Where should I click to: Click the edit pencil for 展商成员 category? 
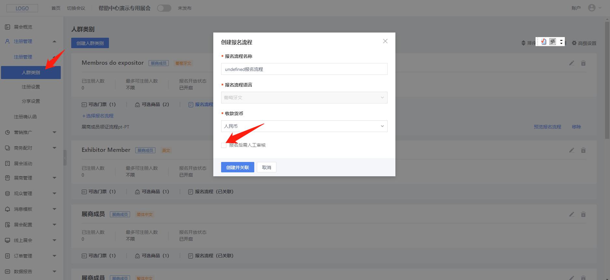tap(572, 214)
